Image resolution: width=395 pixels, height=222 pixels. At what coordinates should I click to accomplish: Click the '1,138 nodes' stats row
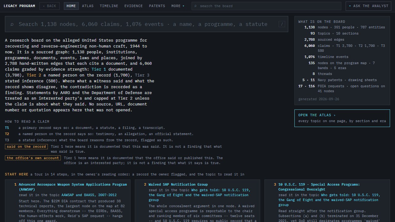coord(342,27)
